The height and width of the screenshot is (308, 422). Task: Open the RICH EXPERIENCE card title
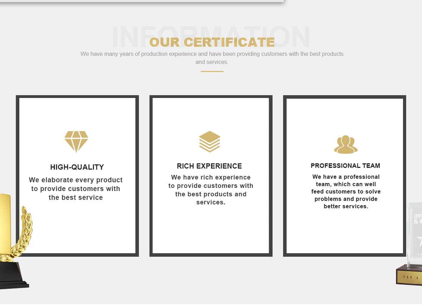tap(209, 166)
